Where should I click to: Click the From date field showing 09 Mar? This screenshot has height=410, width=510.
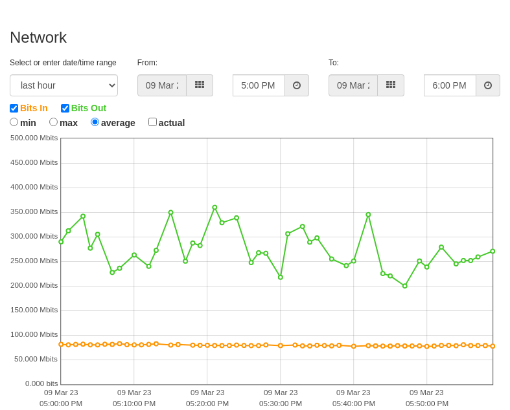click(162, 85)
